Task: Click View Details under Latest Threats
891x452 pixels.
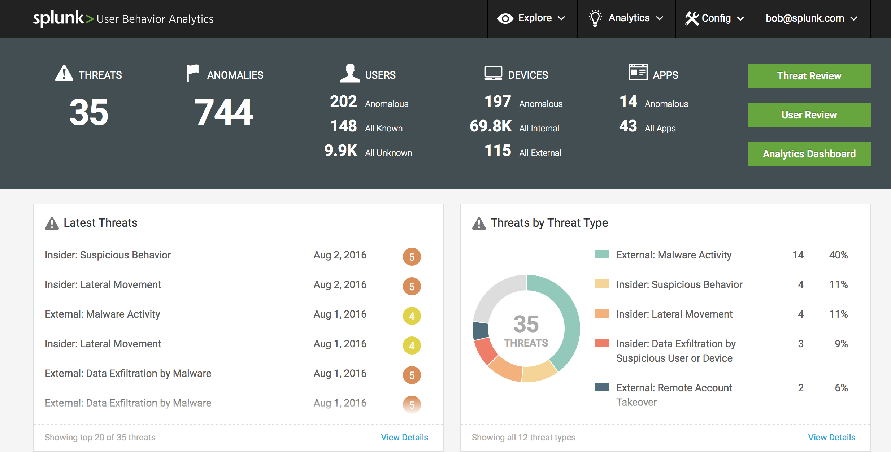Action: click(404, 437)
